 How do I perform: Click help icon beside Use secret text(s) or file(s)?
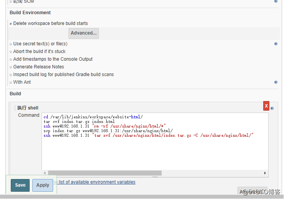(x=276, y=44)
